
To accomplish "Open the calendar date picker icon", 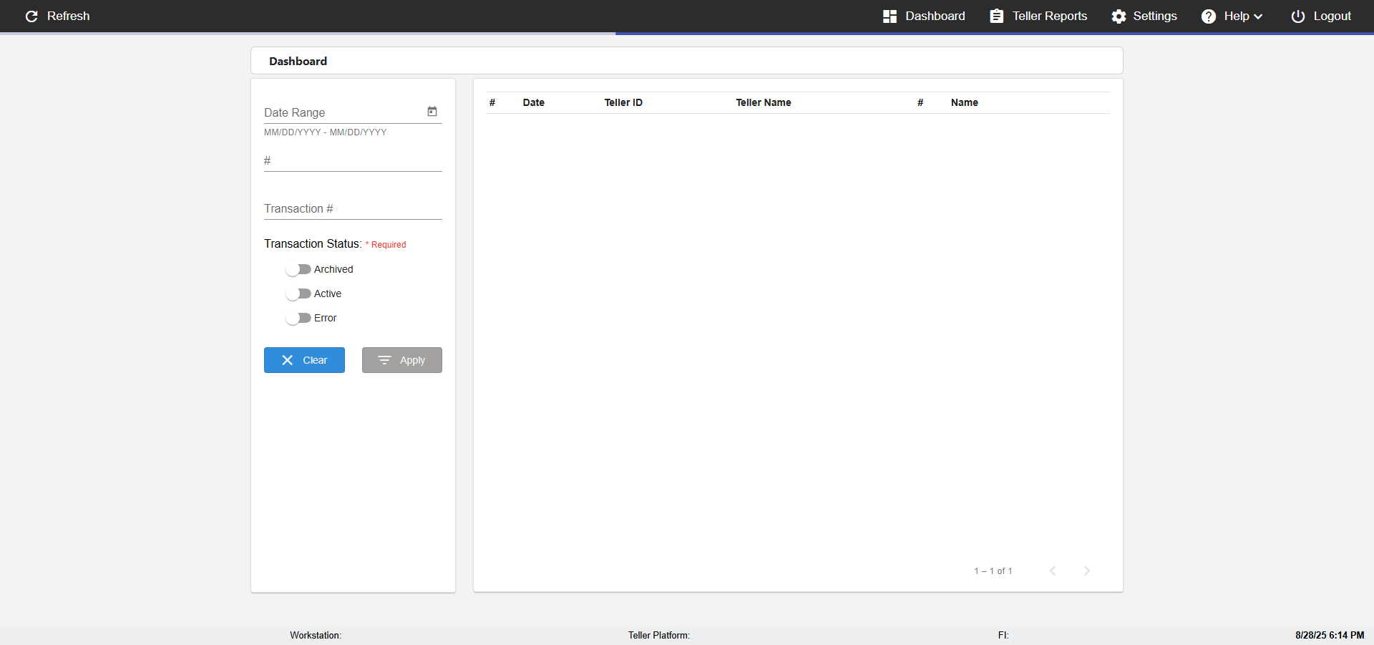I will (x=432, y=112).
